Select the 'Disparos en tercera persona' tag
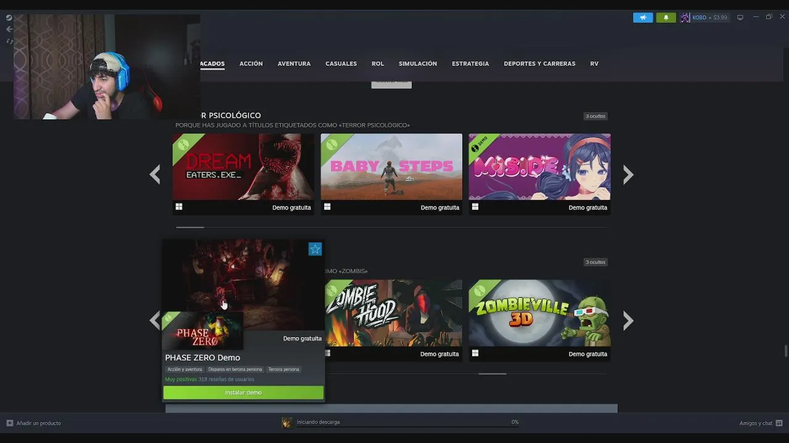 [x=235, y=369]
